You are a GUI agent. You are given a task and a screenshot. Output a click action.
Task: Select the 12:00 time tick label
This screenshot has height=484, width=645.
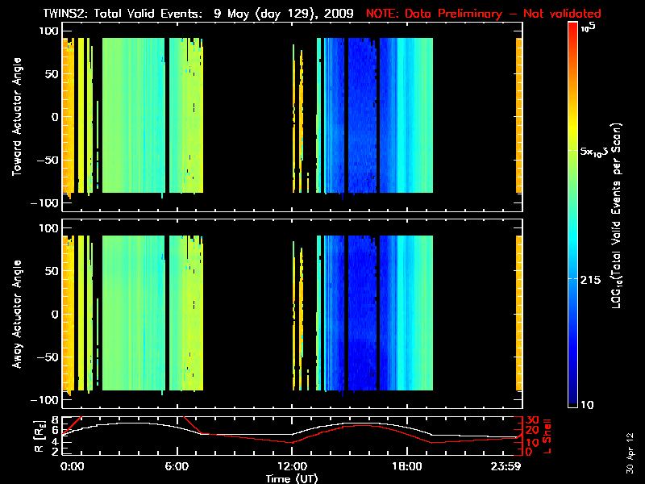pyautogui.click(x=291, y=467)
